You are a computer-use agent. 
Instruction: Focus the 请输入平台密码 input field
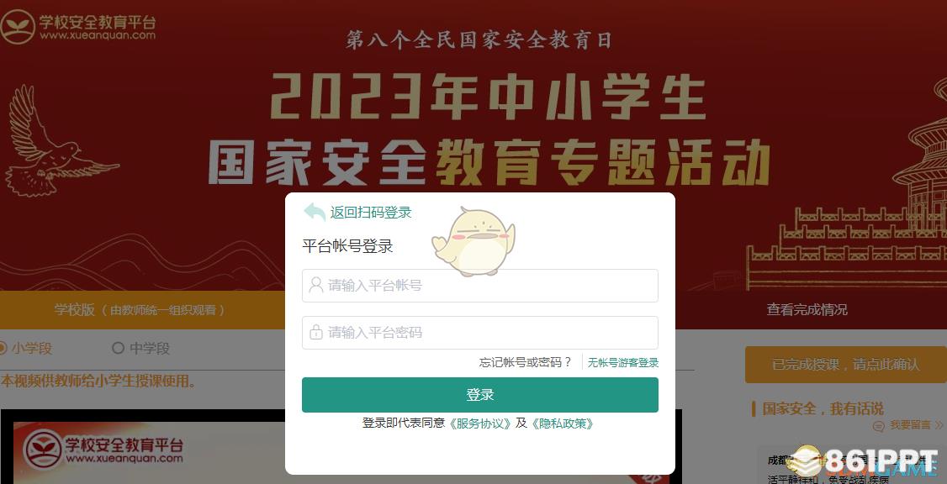coord(480,333)
